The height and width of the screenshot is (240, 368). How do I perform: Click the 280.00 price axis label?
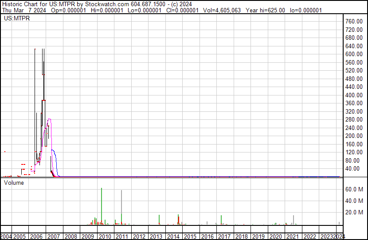[x=354, y=119]
